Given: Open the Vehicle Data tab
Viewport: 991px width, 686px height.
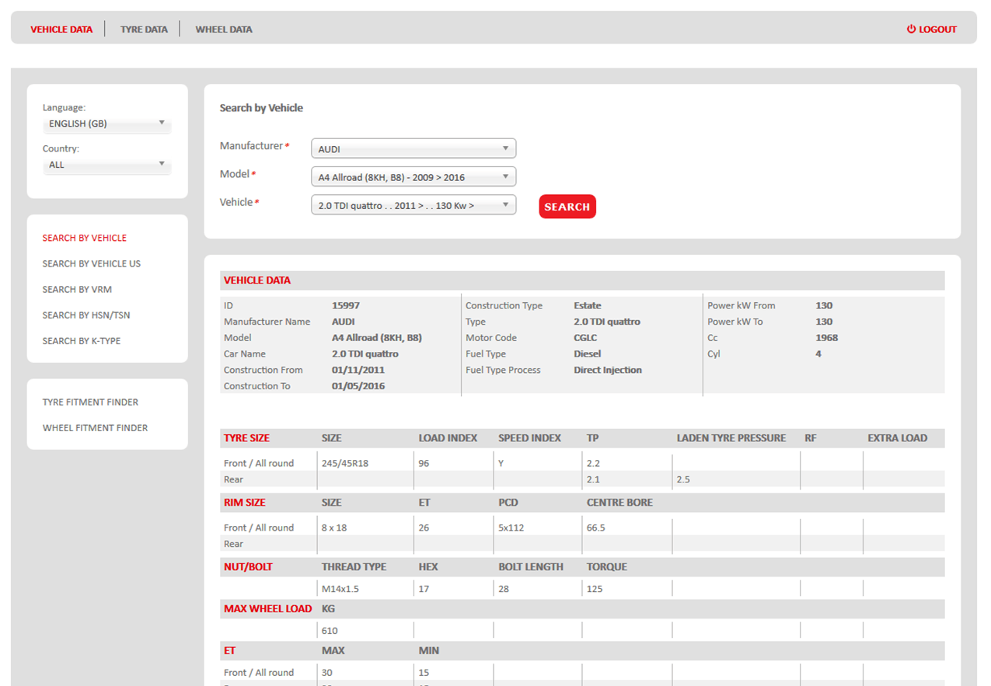Looking at the screenshot, I should (x=61, y=30).
